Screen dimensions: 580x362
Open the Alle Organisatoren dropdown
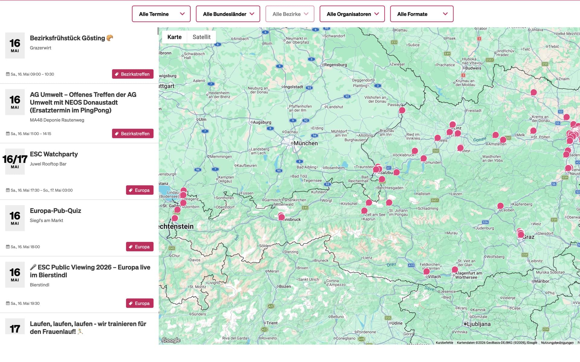pos(352,14)
